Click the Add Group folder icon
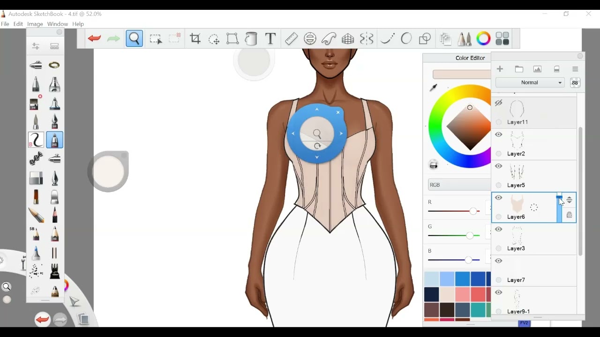The image size is (600, 337). 519,69
